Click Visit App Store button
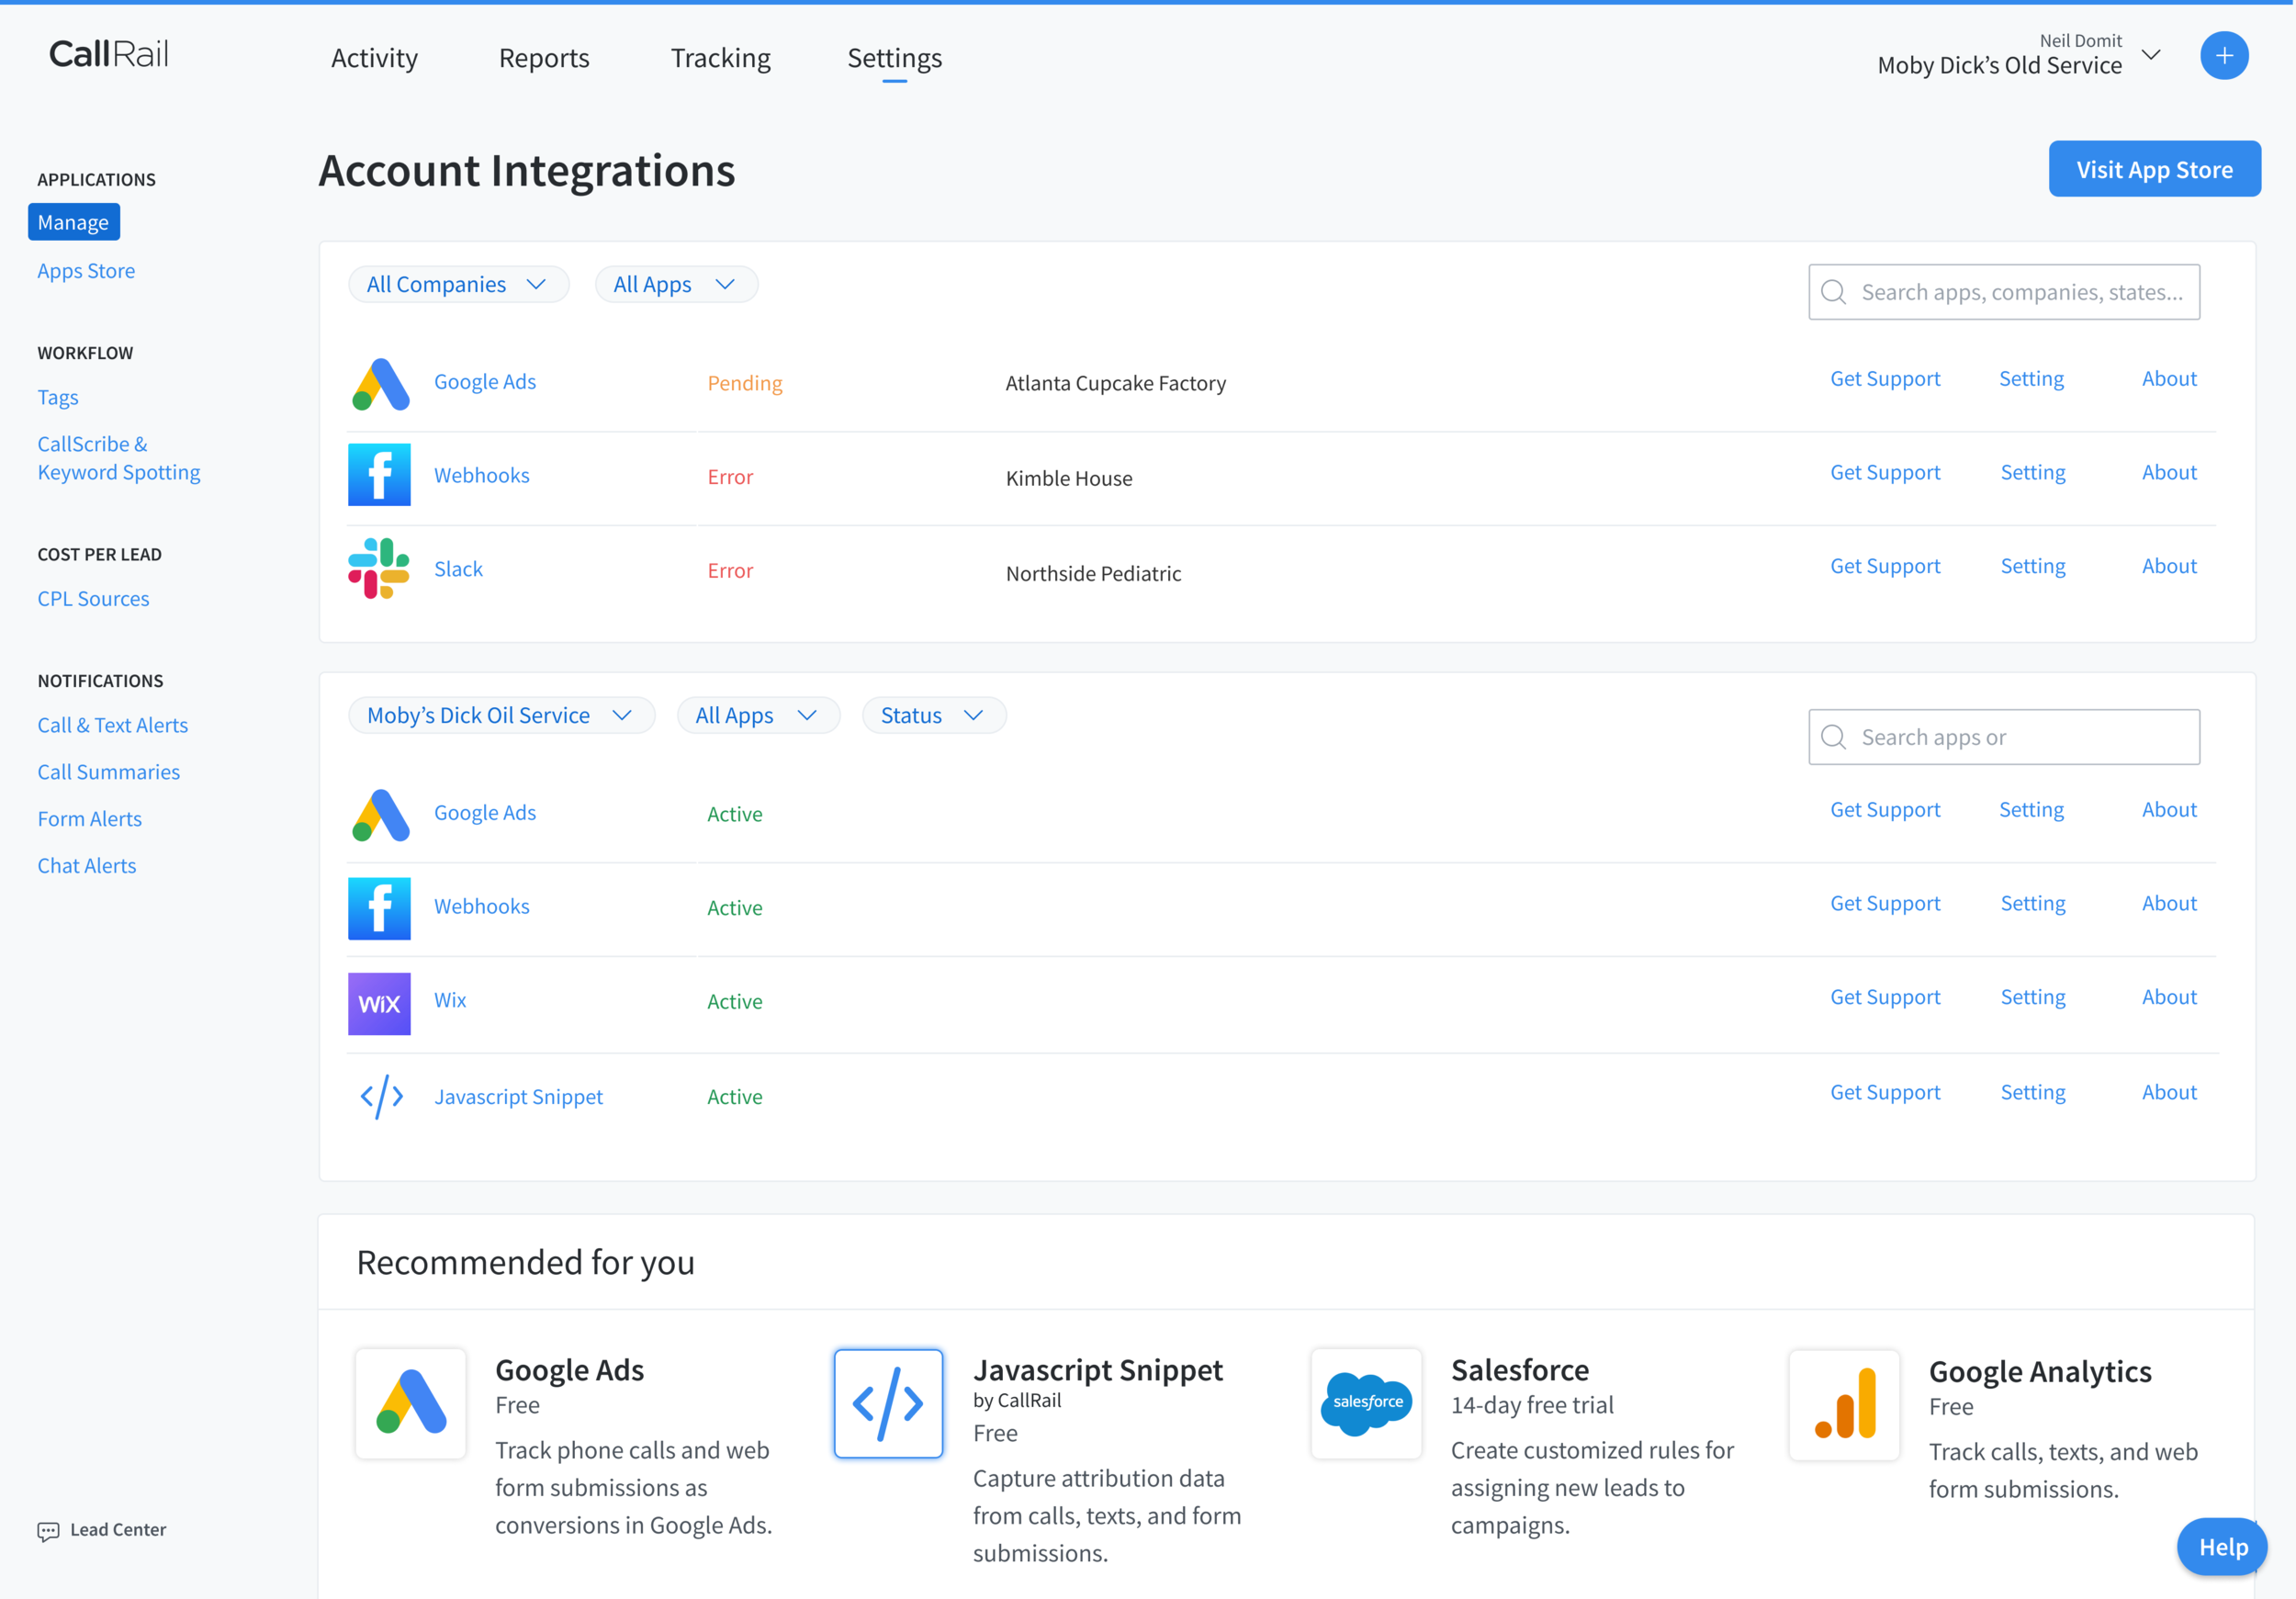2296x1599 pixels. point(2154,169)
